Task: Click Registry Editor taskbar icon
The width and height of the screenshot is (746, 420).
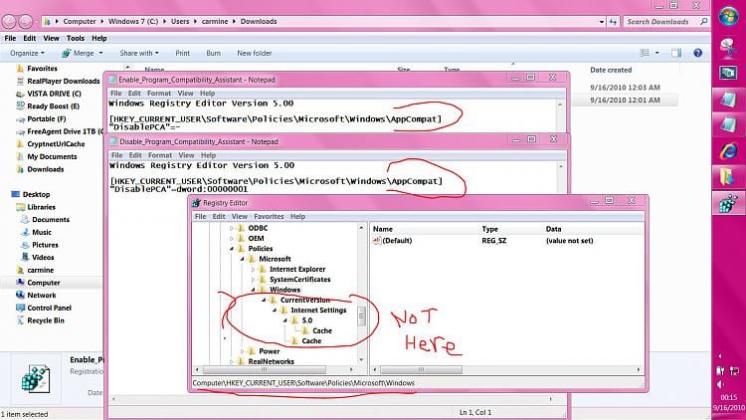Action: (728, 204)
